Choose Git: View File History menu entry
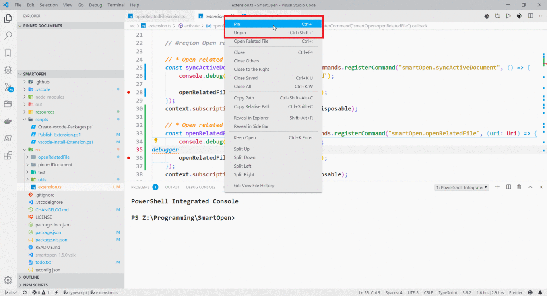 tap(273, 186)
